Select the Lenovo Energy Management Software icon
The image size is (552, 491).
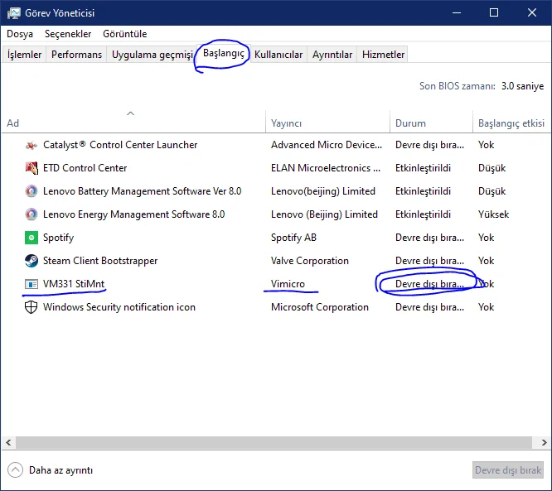31,214
